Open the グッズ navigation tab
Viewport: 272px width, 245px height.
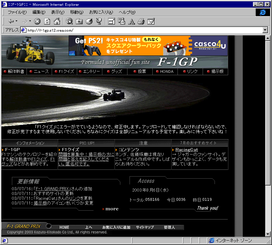pyautogui.click(x=115, y=71)
